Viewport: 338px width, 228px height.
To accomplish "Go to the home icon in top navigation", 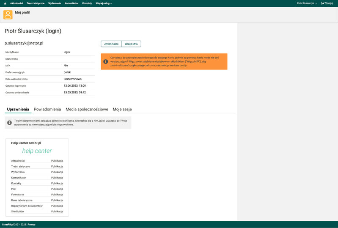I will (x=5, y=3).
